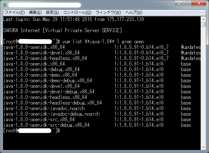Click the yum list command line text
Screen dimensions: 209x153
click(x=103, y=41)
